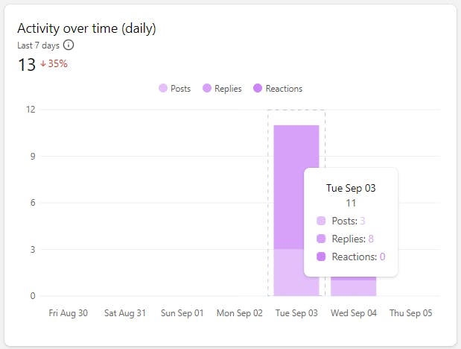The width and height of the screenshot is (461, 349).
Task: Toggle the Reactions series via legend label
Action: 284,89
